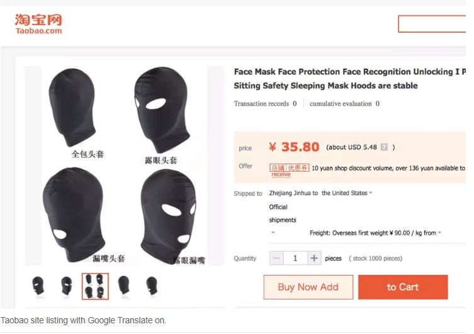
Task: Select the second product thumbnail
Action: [66, 286]
